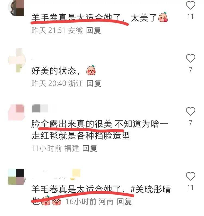Open the Henan commenter's mosaic avatar
The width and height of the screenshot is (204, 216).
point(16,177)
